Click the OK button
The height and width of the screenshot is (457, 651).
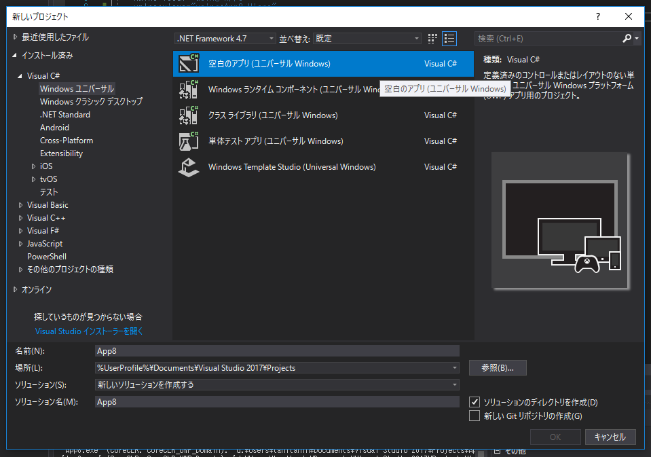[555, 437]
